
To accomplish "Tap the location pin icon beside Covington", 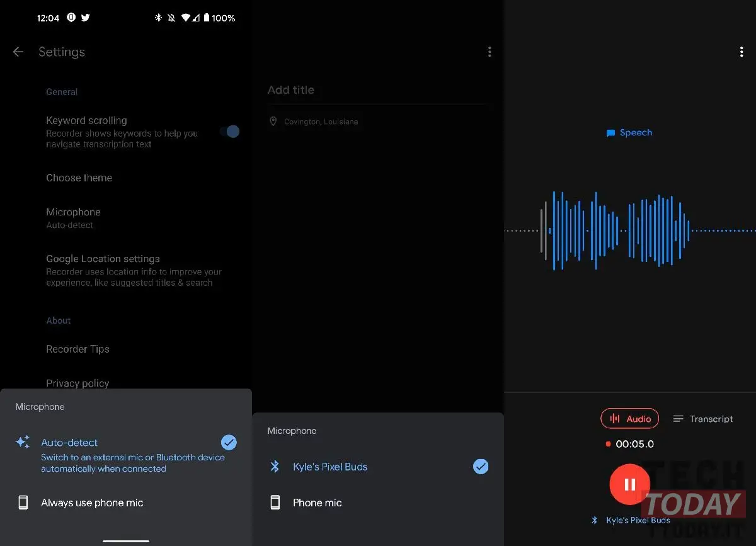I will pos(273,122).
